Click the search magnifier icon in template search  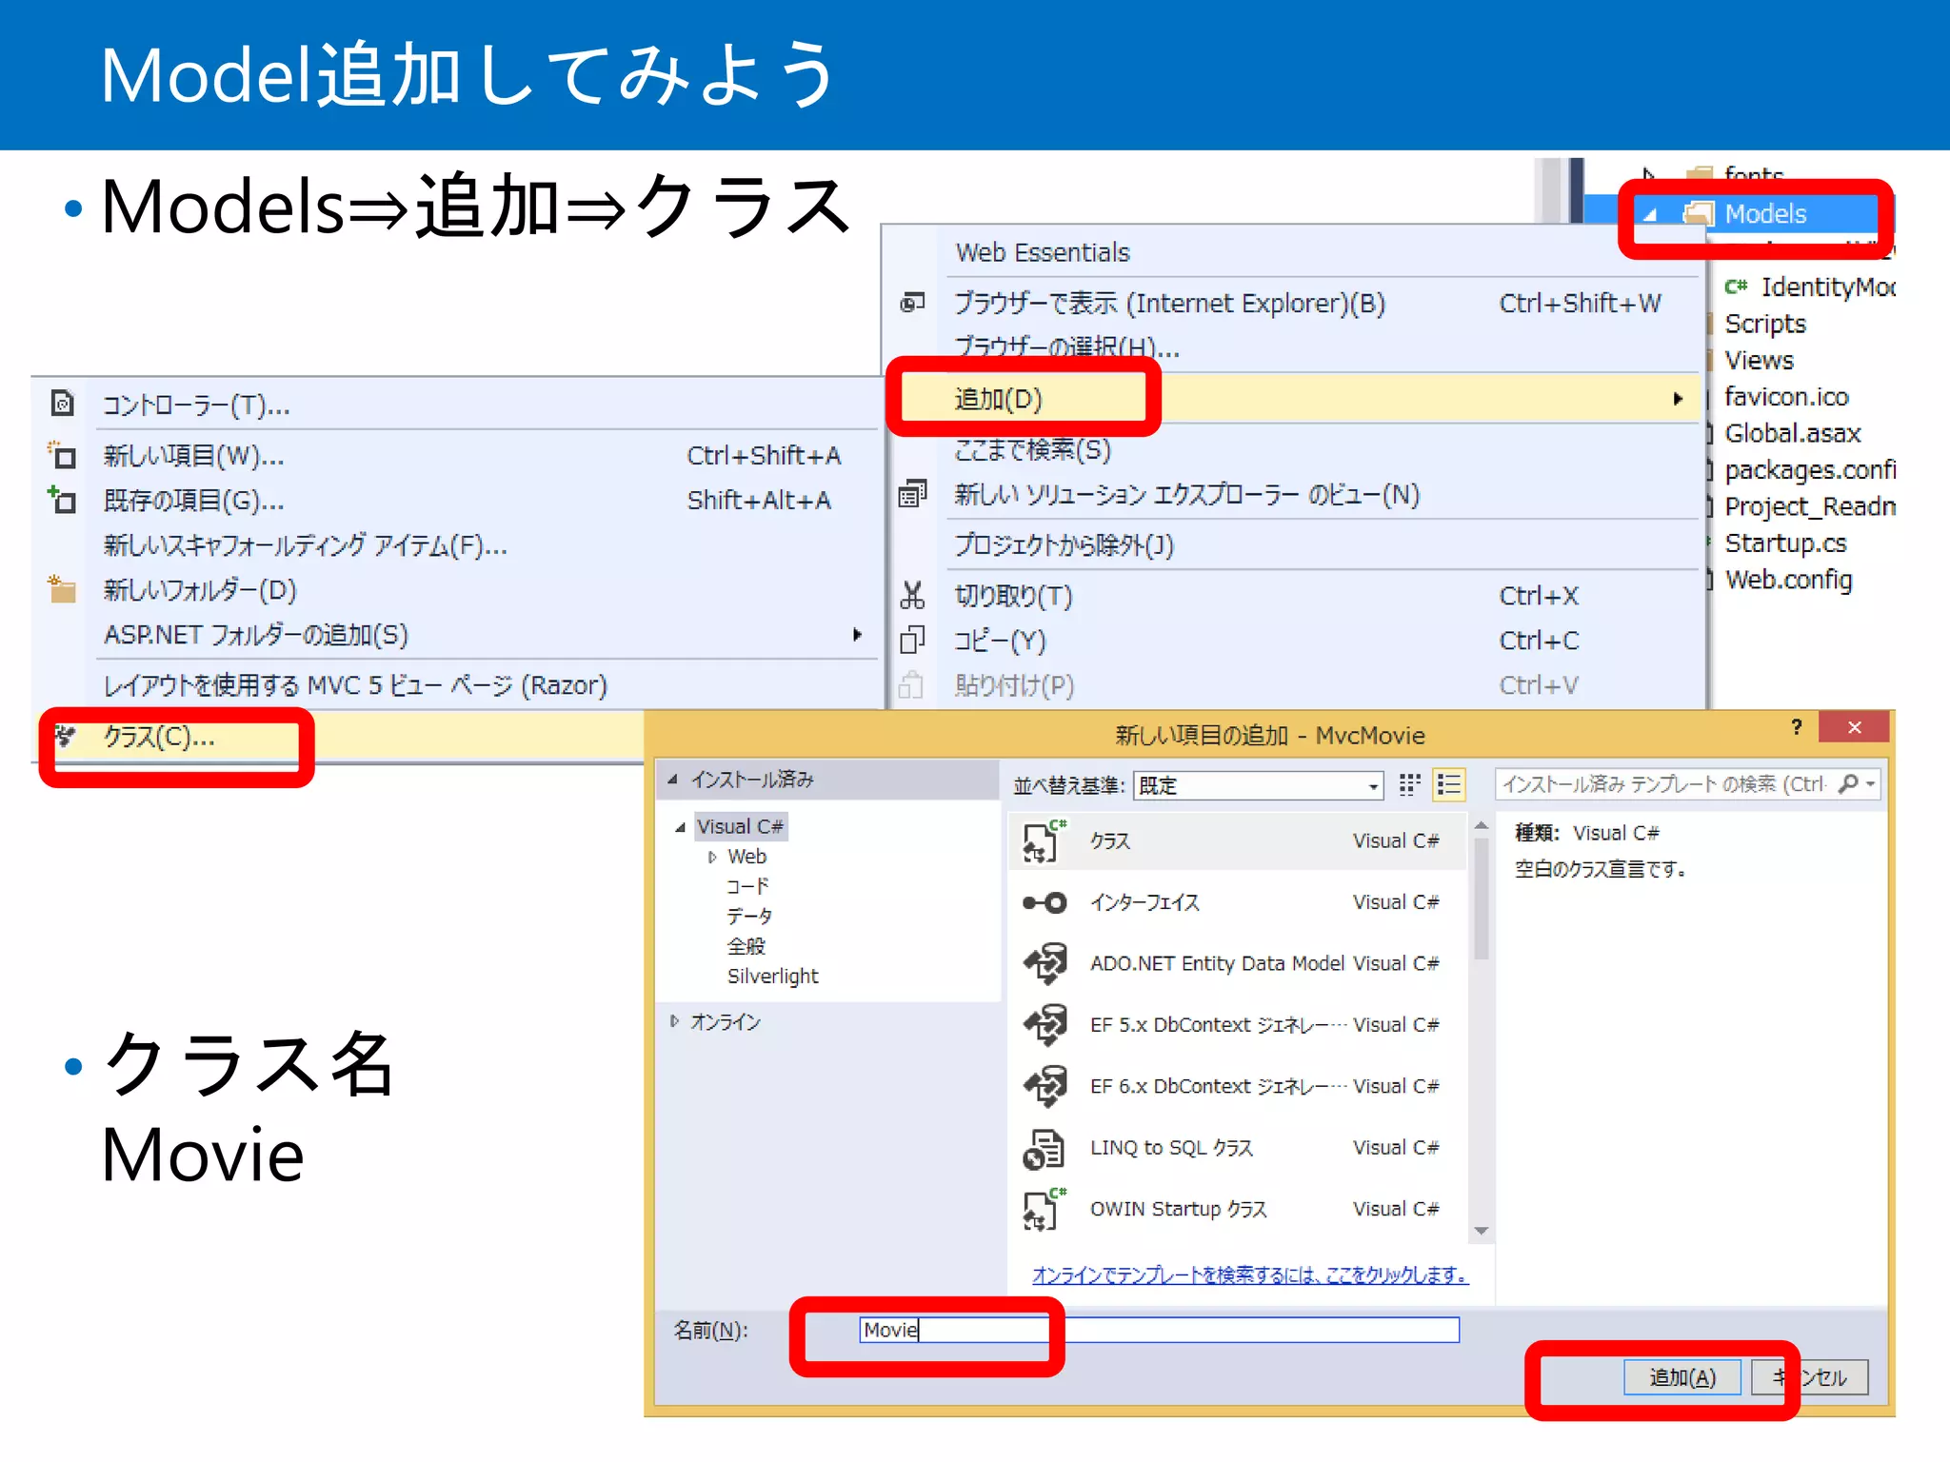(x=1847, y=783)
